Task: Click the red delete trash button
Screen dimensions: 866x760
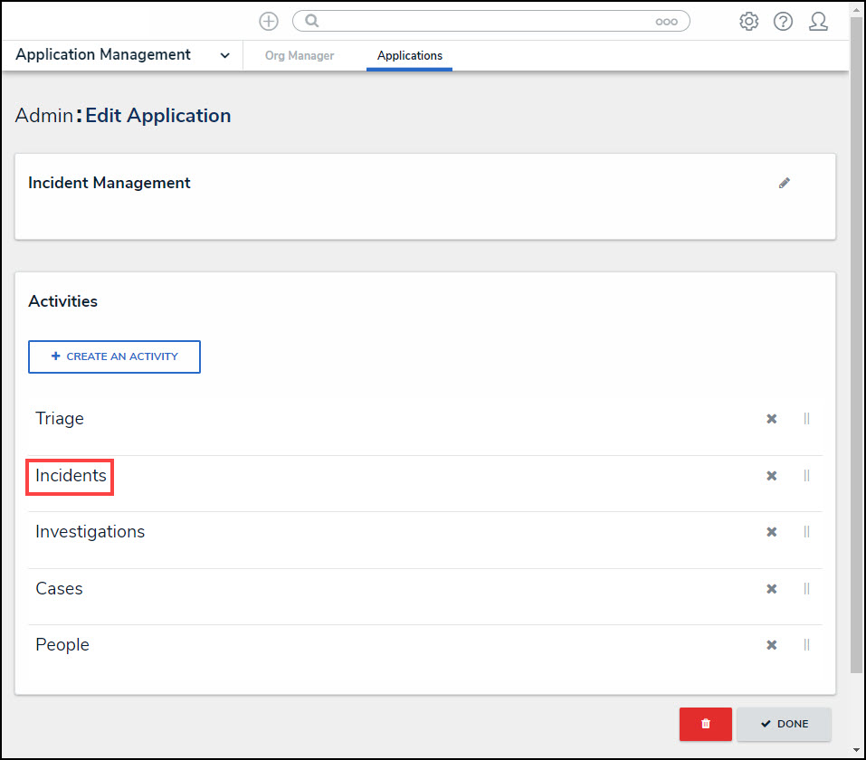Action: (706, 724)
